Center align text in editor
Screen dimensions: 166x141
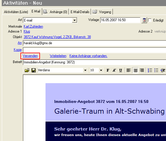point(135,70)
